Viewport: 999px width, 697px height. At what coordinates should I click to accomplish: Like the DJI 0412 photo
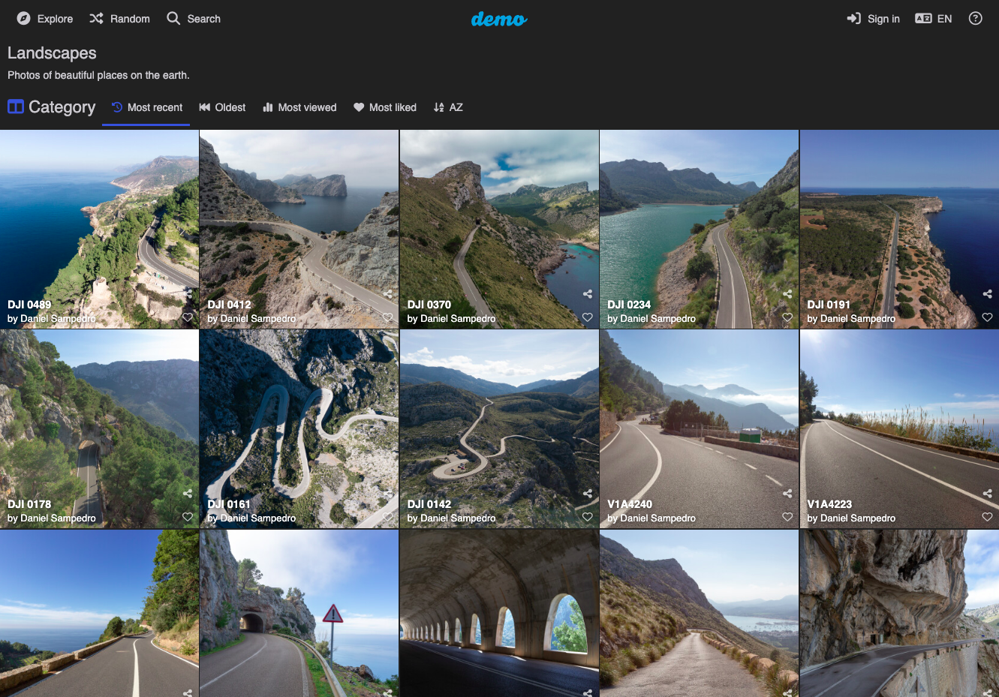tap(387, 317)
